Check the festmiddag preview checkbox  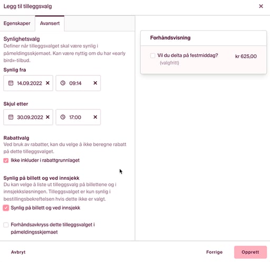click(153, 56)
